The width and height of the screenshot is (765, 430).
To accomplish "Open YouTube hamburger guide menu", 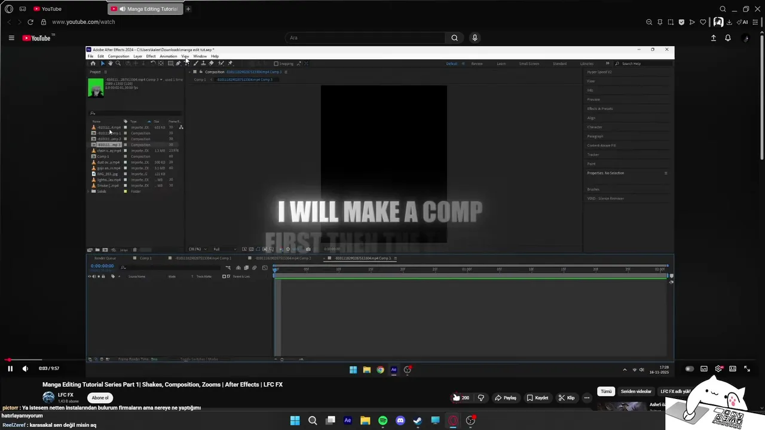I will [11, 38].
